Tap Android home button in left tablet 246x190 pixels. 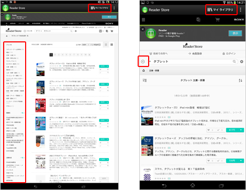pyautogui.click(x=60, y=187)
